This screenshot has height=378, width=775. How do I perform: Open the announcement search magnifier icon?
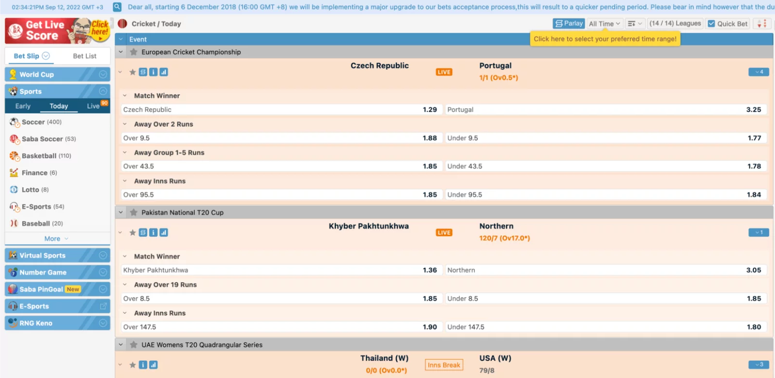pos(117,7)
